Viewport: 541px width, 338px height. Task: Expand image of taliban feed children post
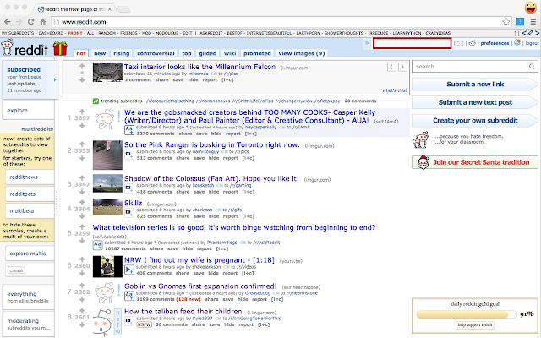point(129,321)
